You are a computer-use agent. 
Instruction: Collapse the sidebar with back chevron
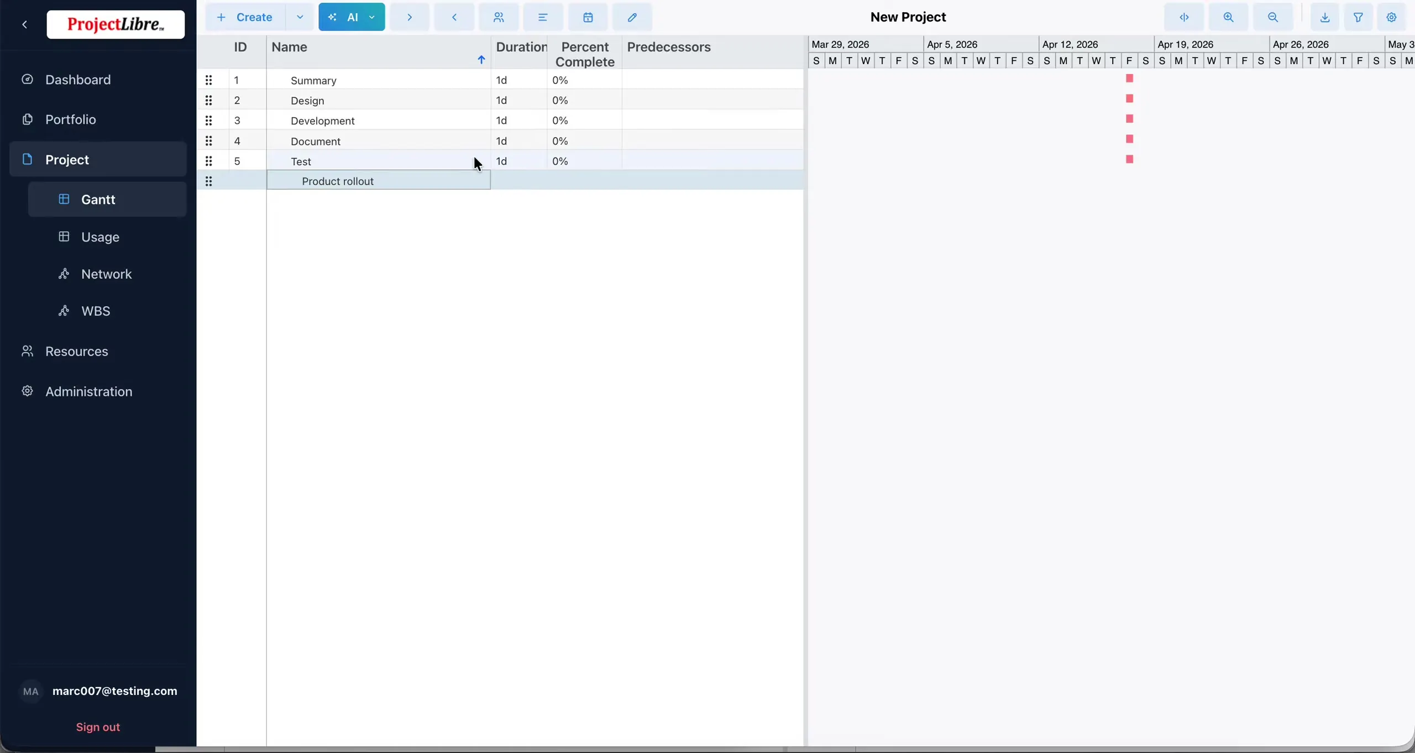(x=24, y=24)
